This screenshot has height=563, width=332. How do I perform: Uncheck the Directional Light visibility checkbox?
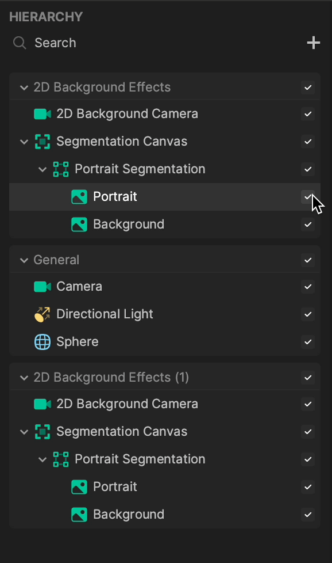308,314
